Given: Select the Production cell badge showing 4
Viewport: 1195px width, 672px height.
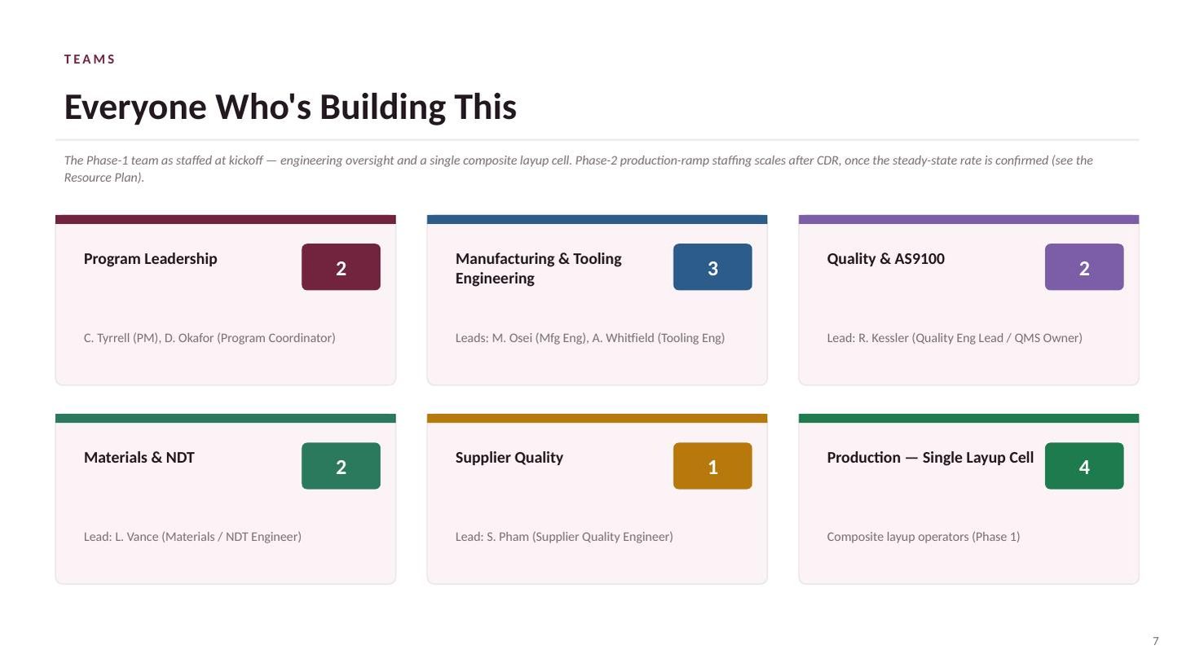Looking at the screenshot, I should (1084, 466).
